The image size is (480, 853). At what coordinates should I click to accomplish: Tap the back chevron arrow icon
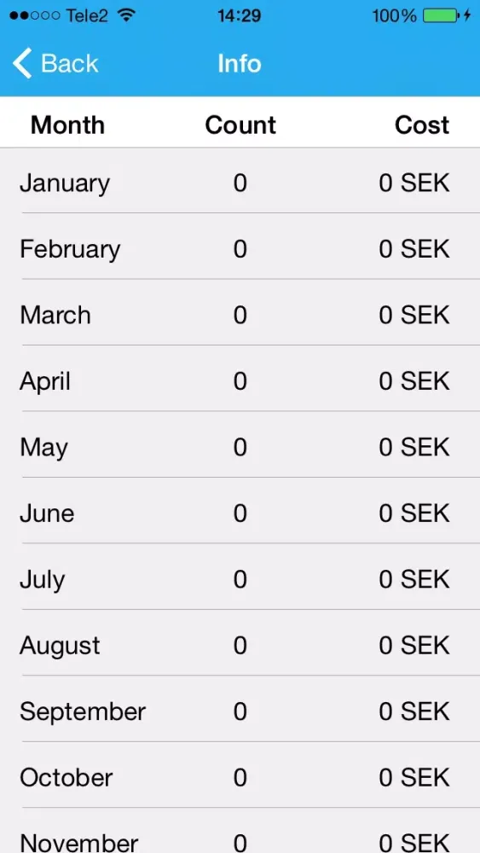pos(22,63)
